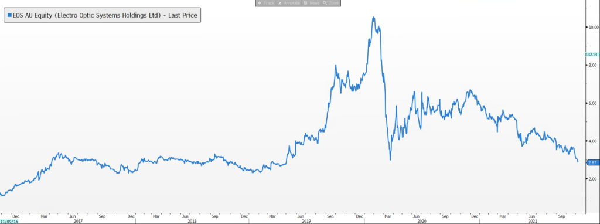This screenshot has width=600, height=224.
Task: Click the 2018 year label on time axis
Action: (192, 221)
